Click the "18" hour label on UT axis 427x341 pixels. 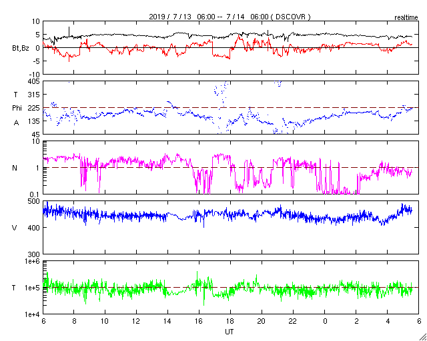230,322
